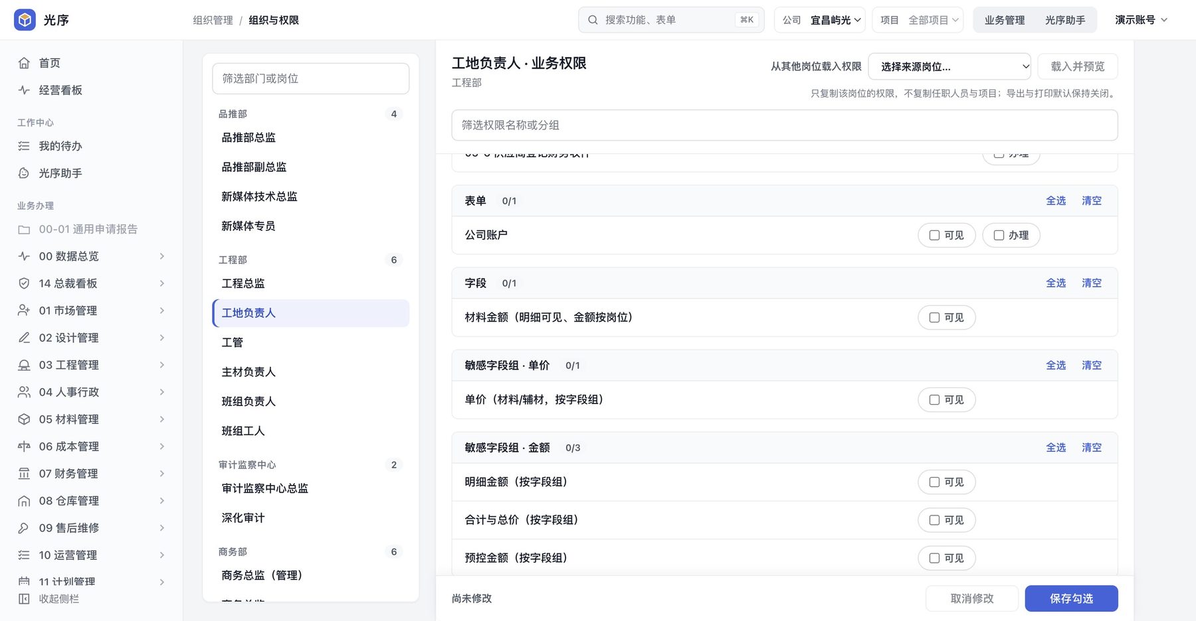Expand 05 材料管理 chevron

click(x=161, y=419)
